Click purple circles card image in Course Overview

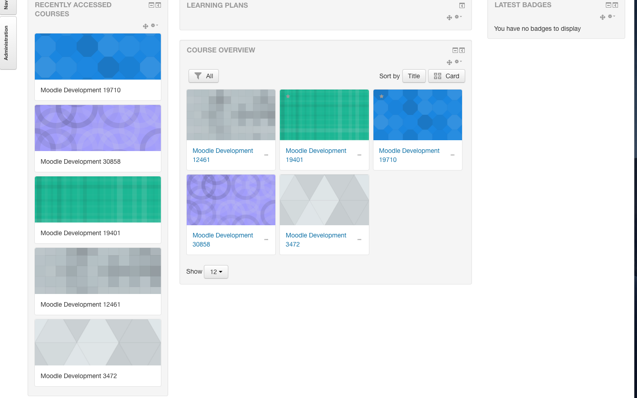[x=231, y=200]
